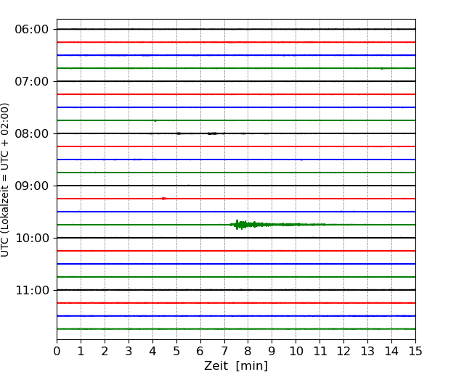Click the x-axis tick label 11
The height and width of the screenshot is (377, 472).
[320, 351]
